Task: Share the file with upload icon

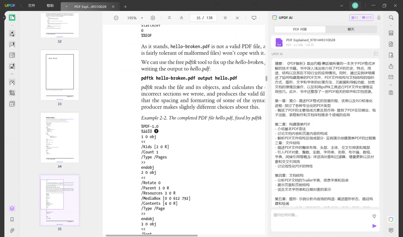Action: pos(391,66)
